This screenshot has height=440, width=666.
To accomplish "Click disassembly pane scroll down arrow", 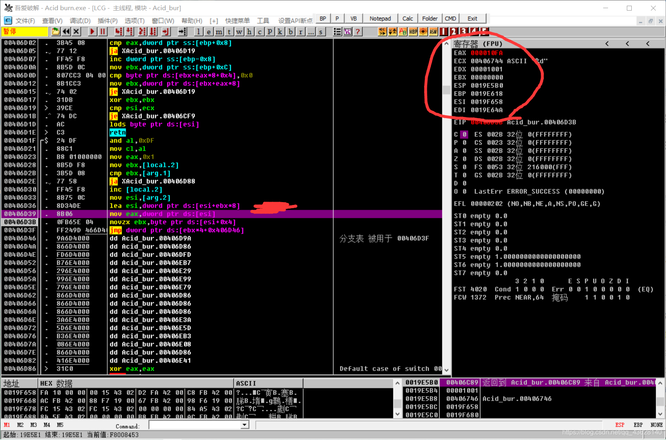I will click(446, 370).
